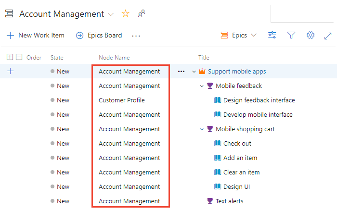The width and height of the screenshot is (337, 210).
Task: Open the Mobile feedback item
Action: [x=239, y=86]
